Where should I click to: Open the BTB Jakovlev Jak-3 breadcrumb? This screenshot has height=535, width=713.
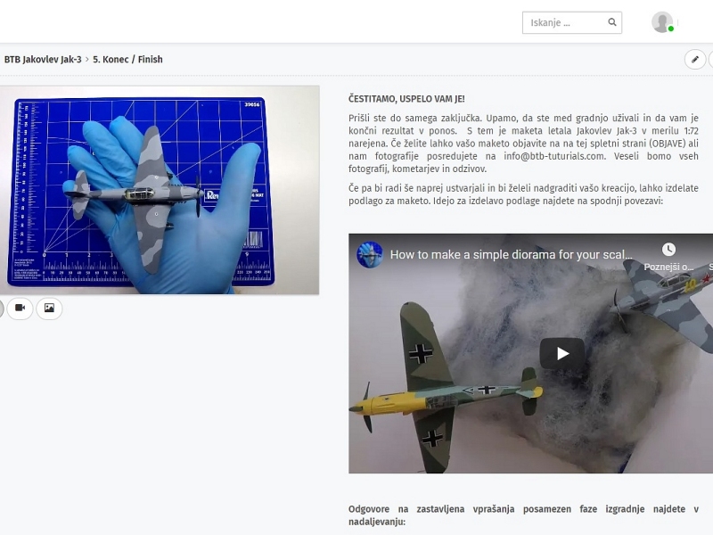click(x=43, y=60)
